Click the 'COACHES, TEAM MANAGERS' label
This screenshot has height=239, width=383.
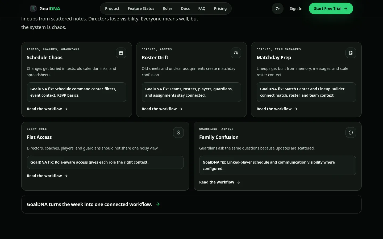279,49
